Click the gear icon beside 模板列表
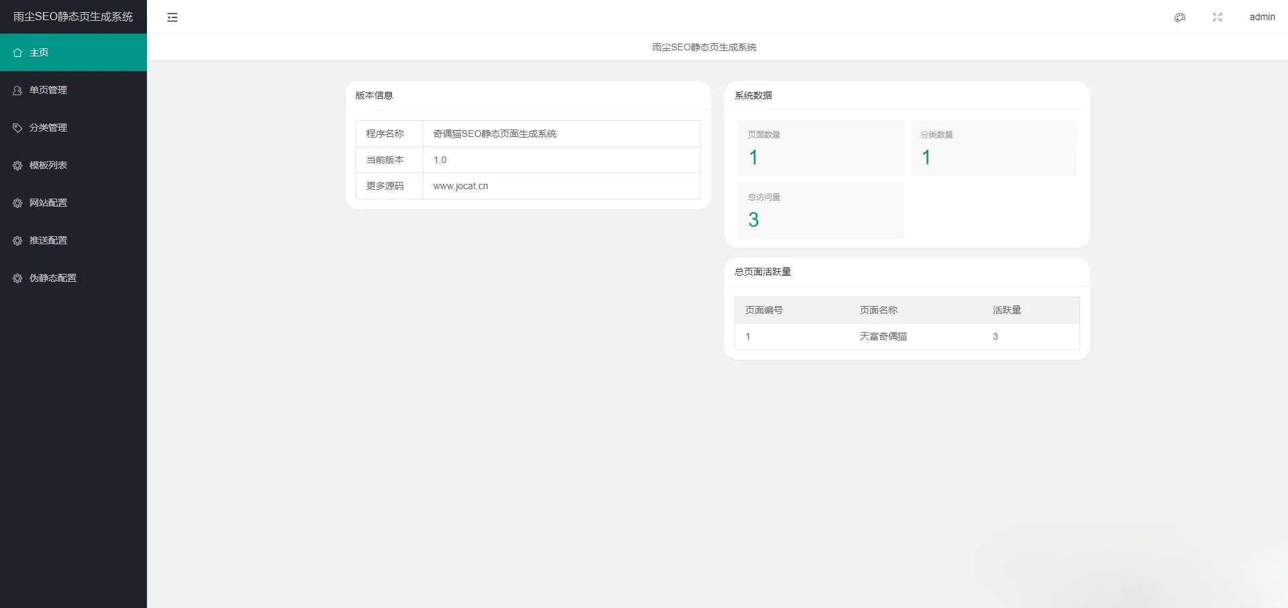Viewport: 1288px width, 608px height. click(17, 165)
